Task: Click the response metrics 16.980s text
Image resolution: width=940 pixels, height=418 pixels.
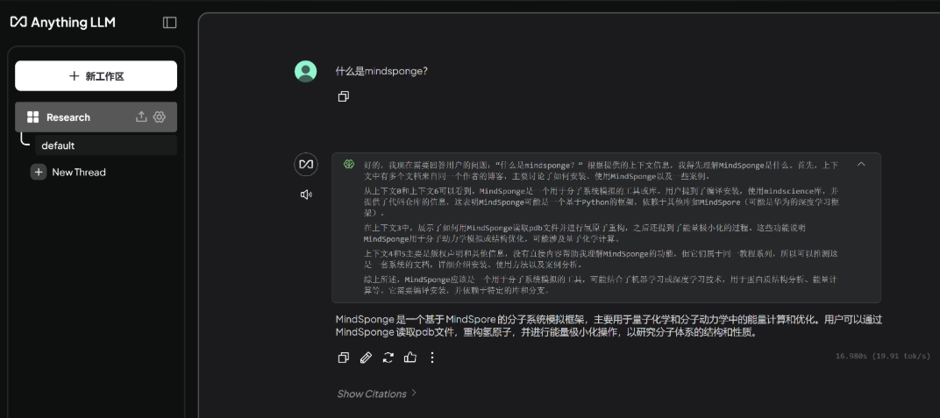Action: 883,357
